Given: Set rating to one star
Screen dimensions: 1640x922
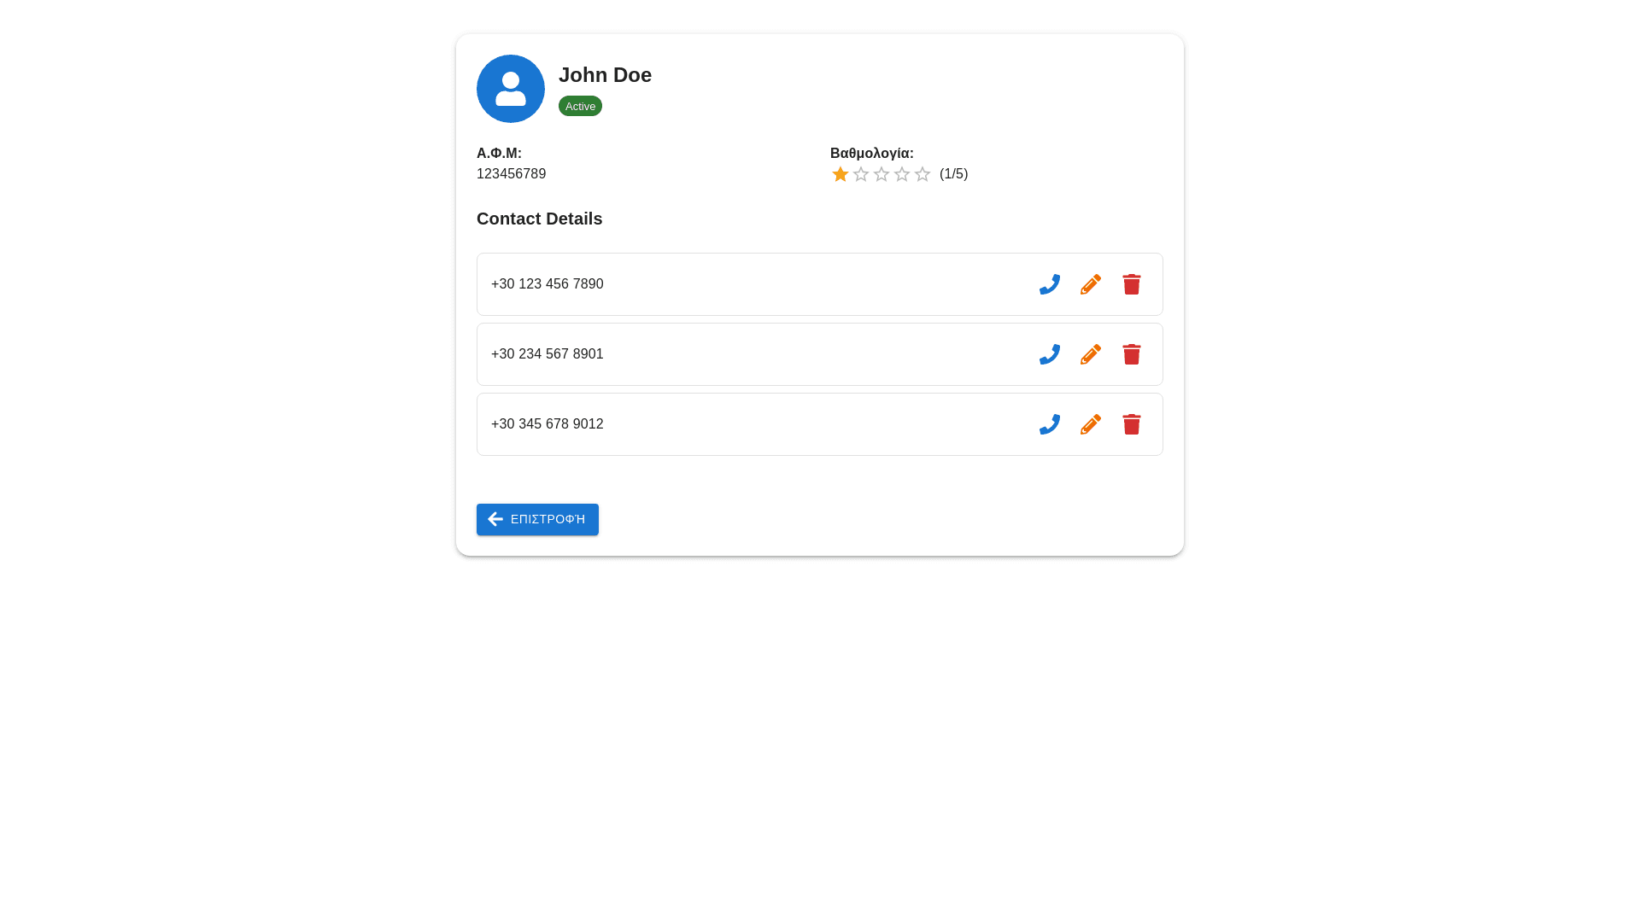Looking at the screenshot, I should coord(840,174).
